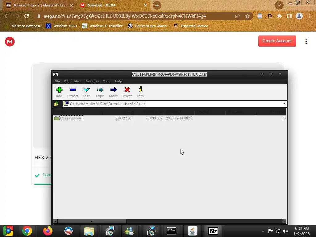The height and width of the screenshot is (237, 316).
Task: Open the Java taskbar icon
Action: pyautogui.click(x=193, y=231)
